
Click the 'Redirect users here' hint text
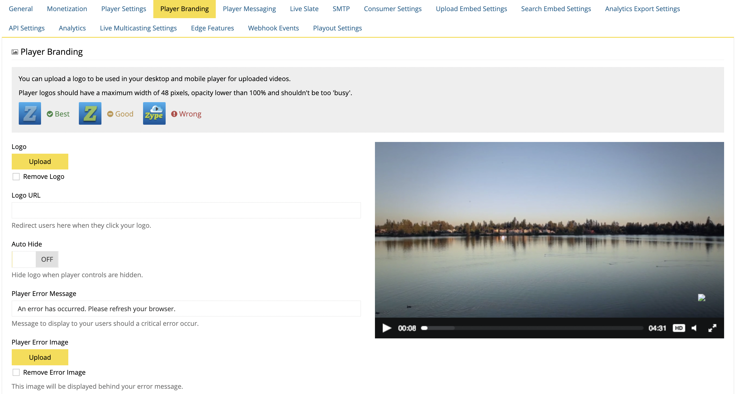81,225
